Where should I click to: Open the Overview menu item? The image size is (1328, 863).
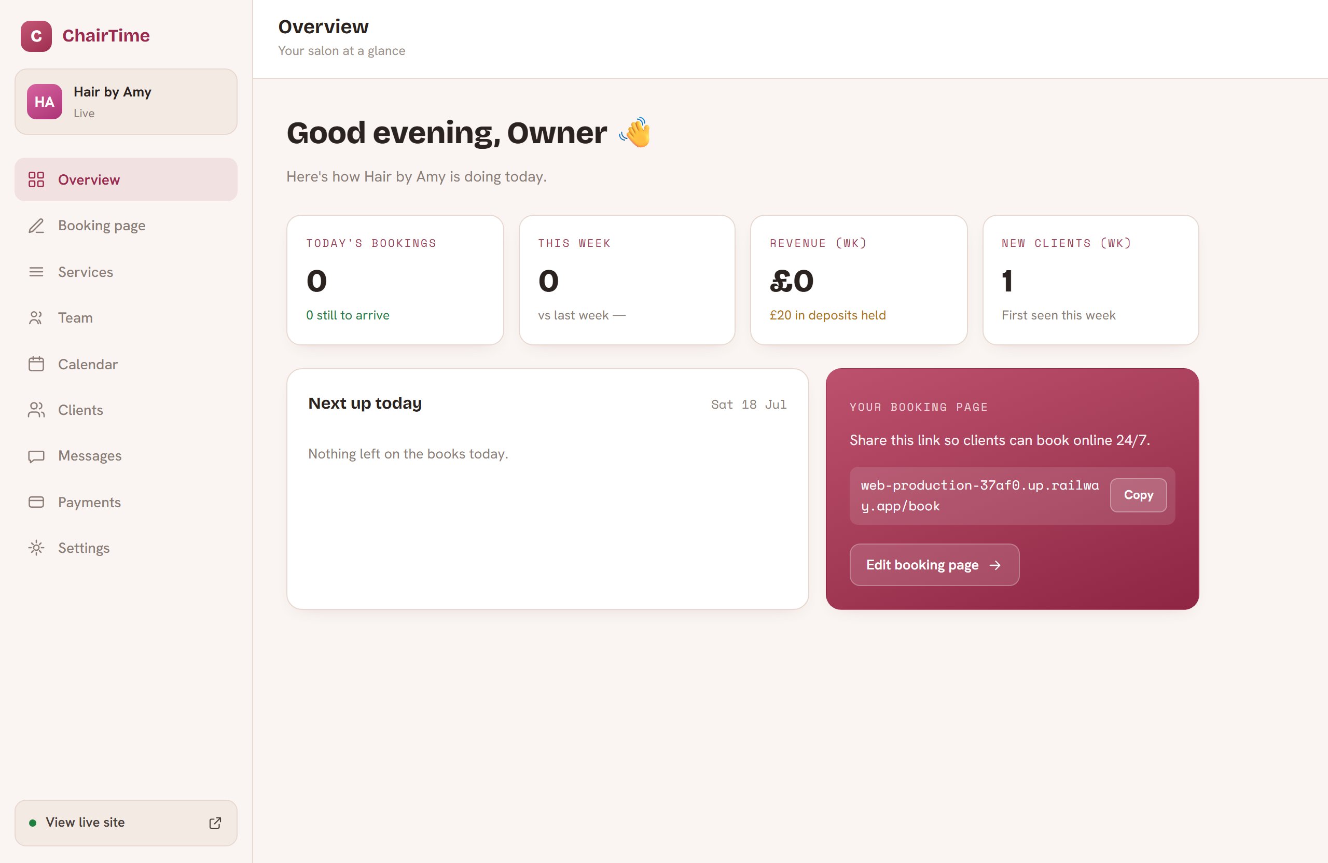pos(126,179)
